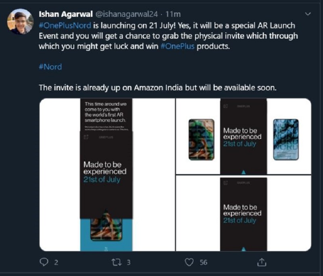This screenshot has width=323, height=276.
Task: Expand the tweet options chevron menu
Action: (x=308, y=14)
